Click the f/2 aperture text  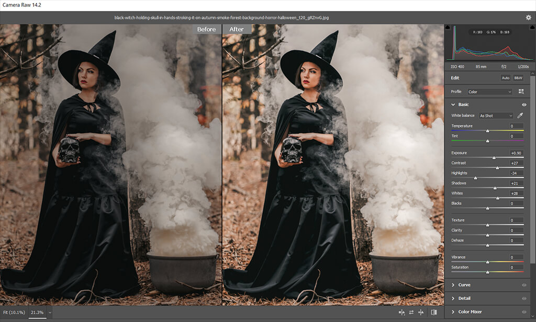504,66
